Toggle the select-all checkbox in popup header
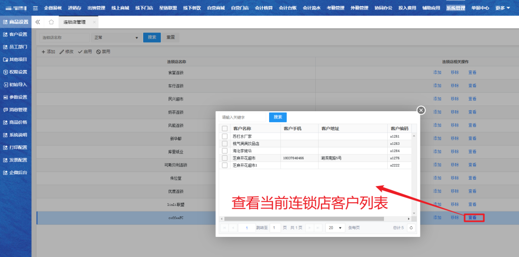The image size is (519, 257). point(224,128)
